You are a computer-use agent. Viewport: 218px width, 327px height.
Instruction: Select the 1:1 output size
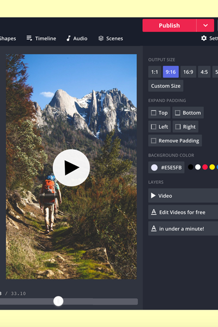pyautogui.click(x=155, y=72)
